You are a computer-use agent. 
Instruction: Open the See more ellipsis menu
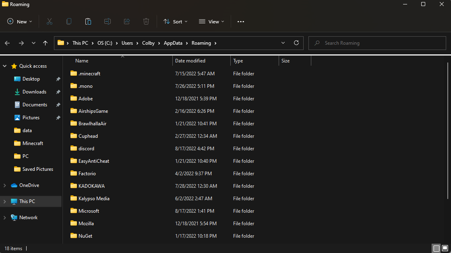[x=241, y=22]
